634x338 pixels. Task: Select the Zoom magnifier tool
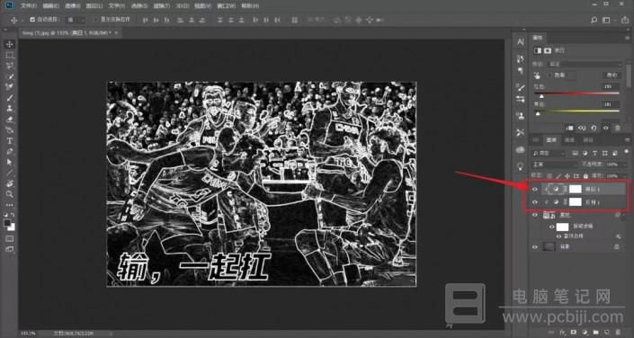click(x=9, y=194)
